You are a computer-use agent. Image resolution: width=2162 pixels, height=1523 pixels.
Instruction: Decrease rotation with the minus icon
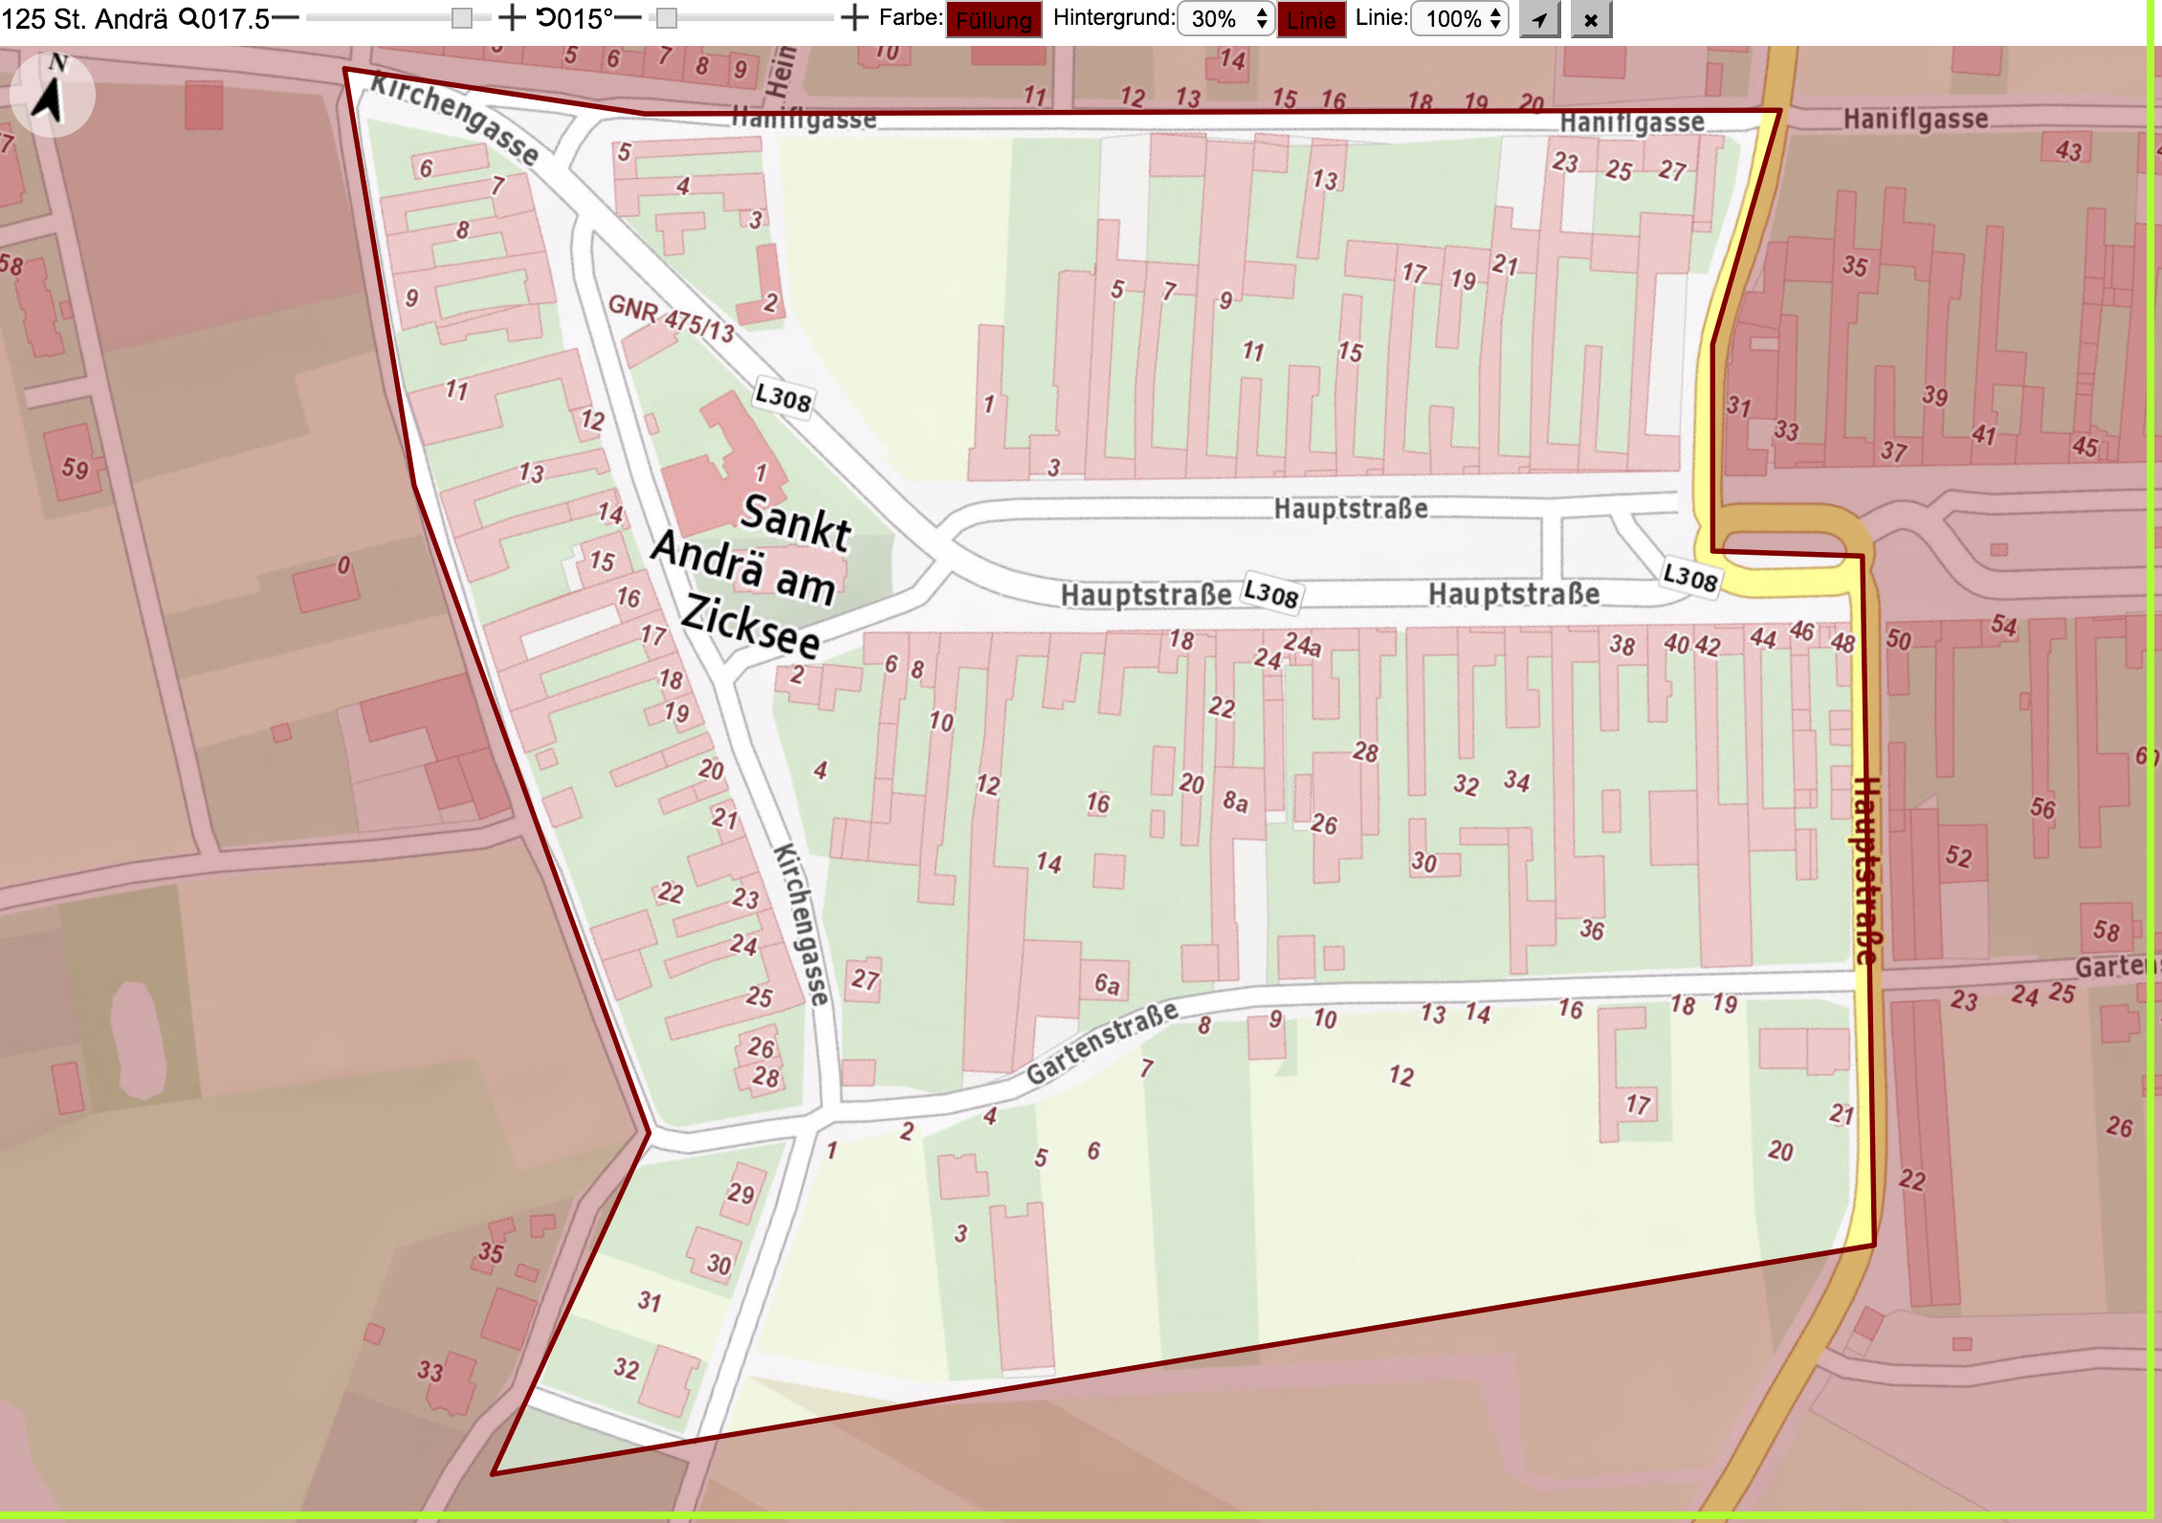tap(629, 18)
